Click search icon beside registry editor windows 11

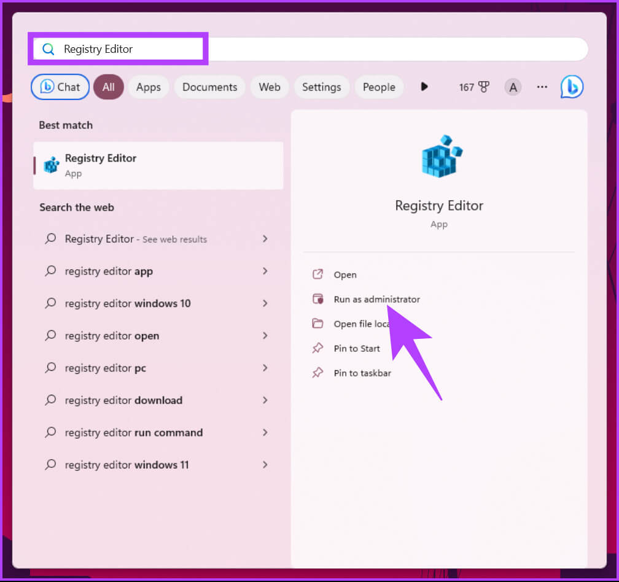50,464
